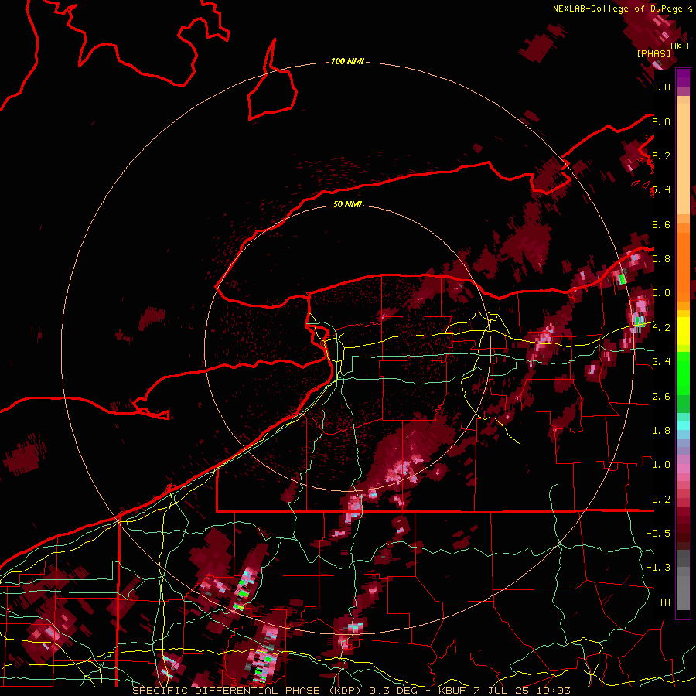This screenshot has width=696, height=696.
Task: Click the KBUF radar site identifier
Action: (x=452, y=691)
